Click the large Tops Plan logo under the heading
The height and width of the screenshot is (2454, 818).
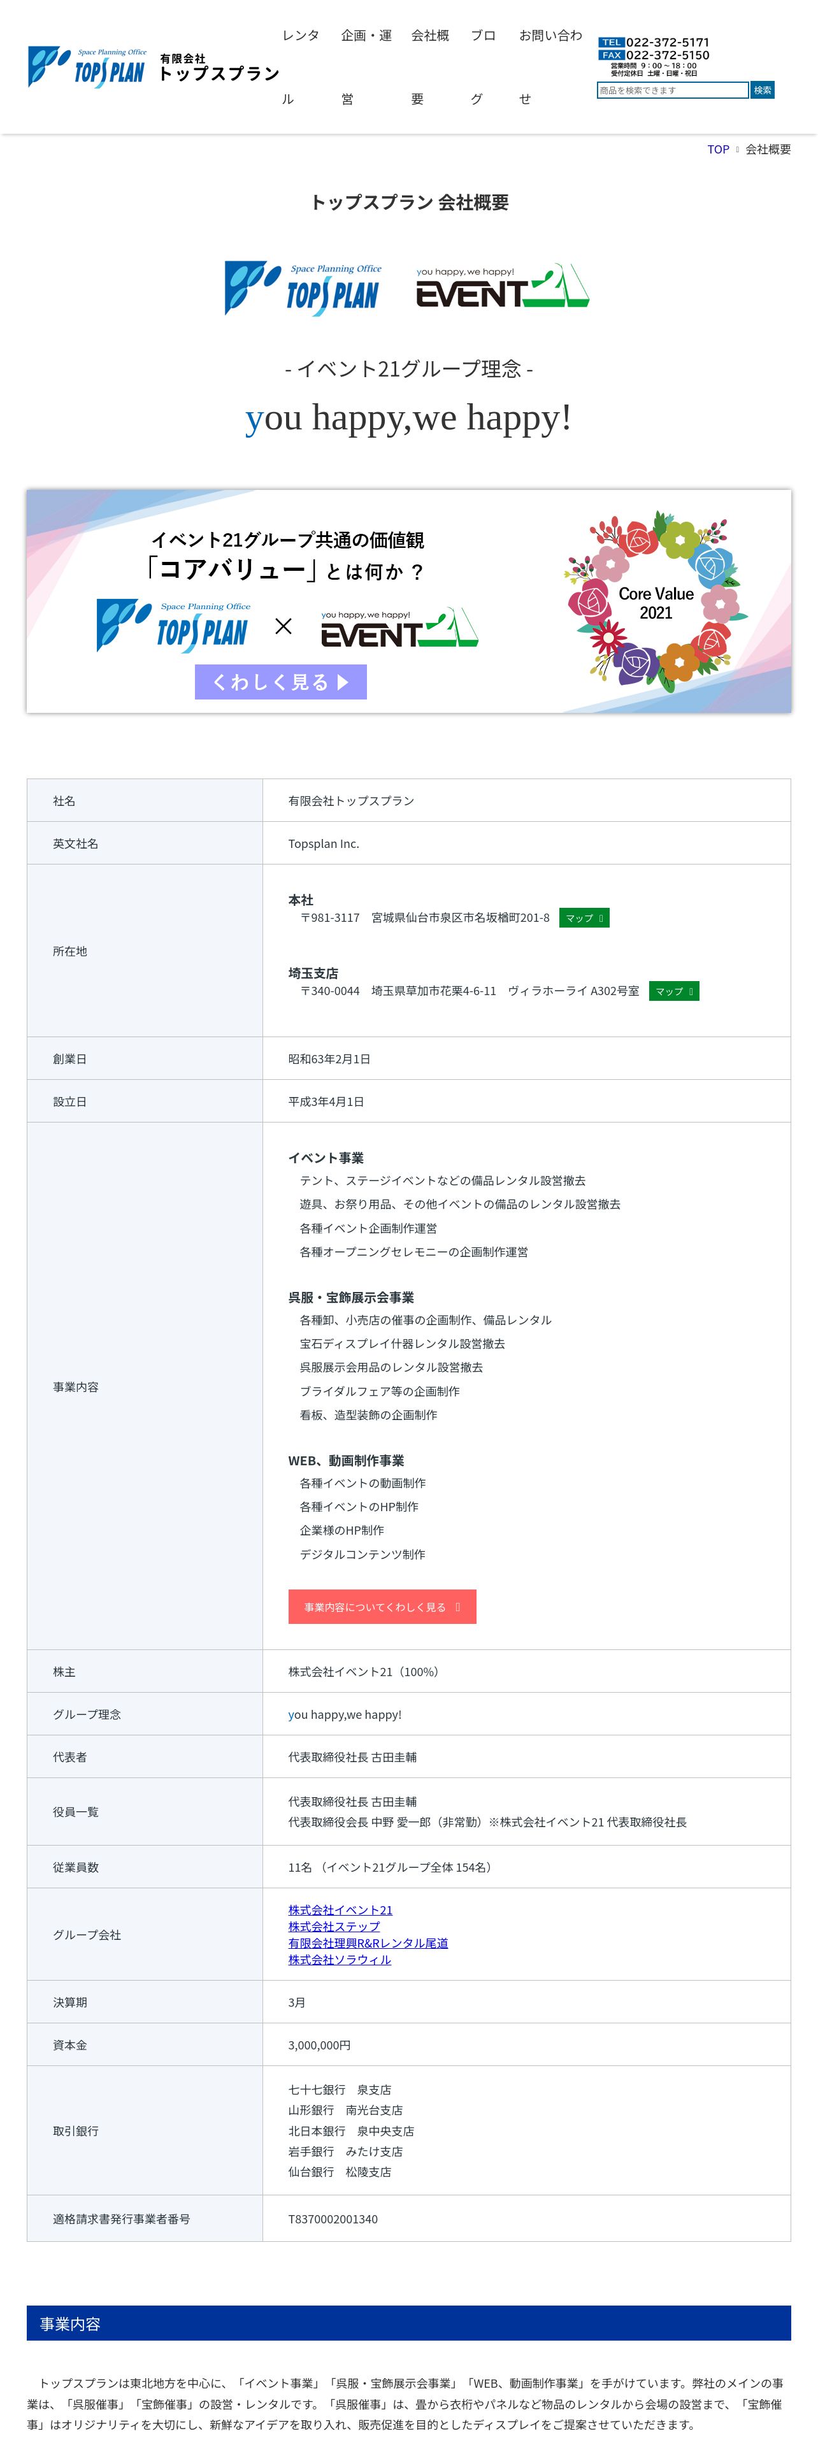click(x=304, y=288)
